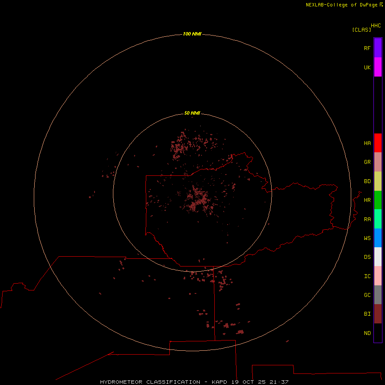Click the NEXLAB-College of DuPage text
Image resolution: width=385 pixels, height=385 pixels.
[x=341, y=5]
